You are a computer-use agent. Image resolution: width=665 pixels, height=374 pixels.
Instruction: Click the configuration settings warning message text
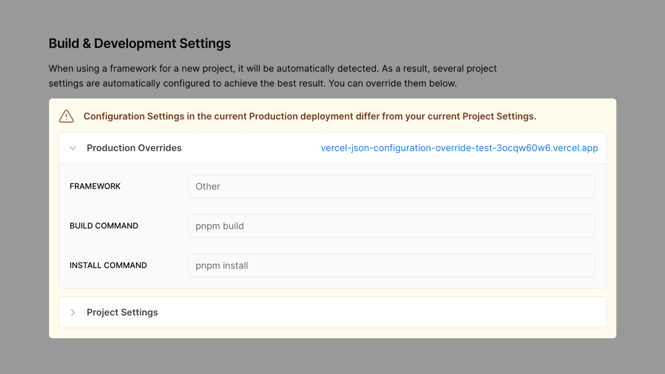pos(310,116)
